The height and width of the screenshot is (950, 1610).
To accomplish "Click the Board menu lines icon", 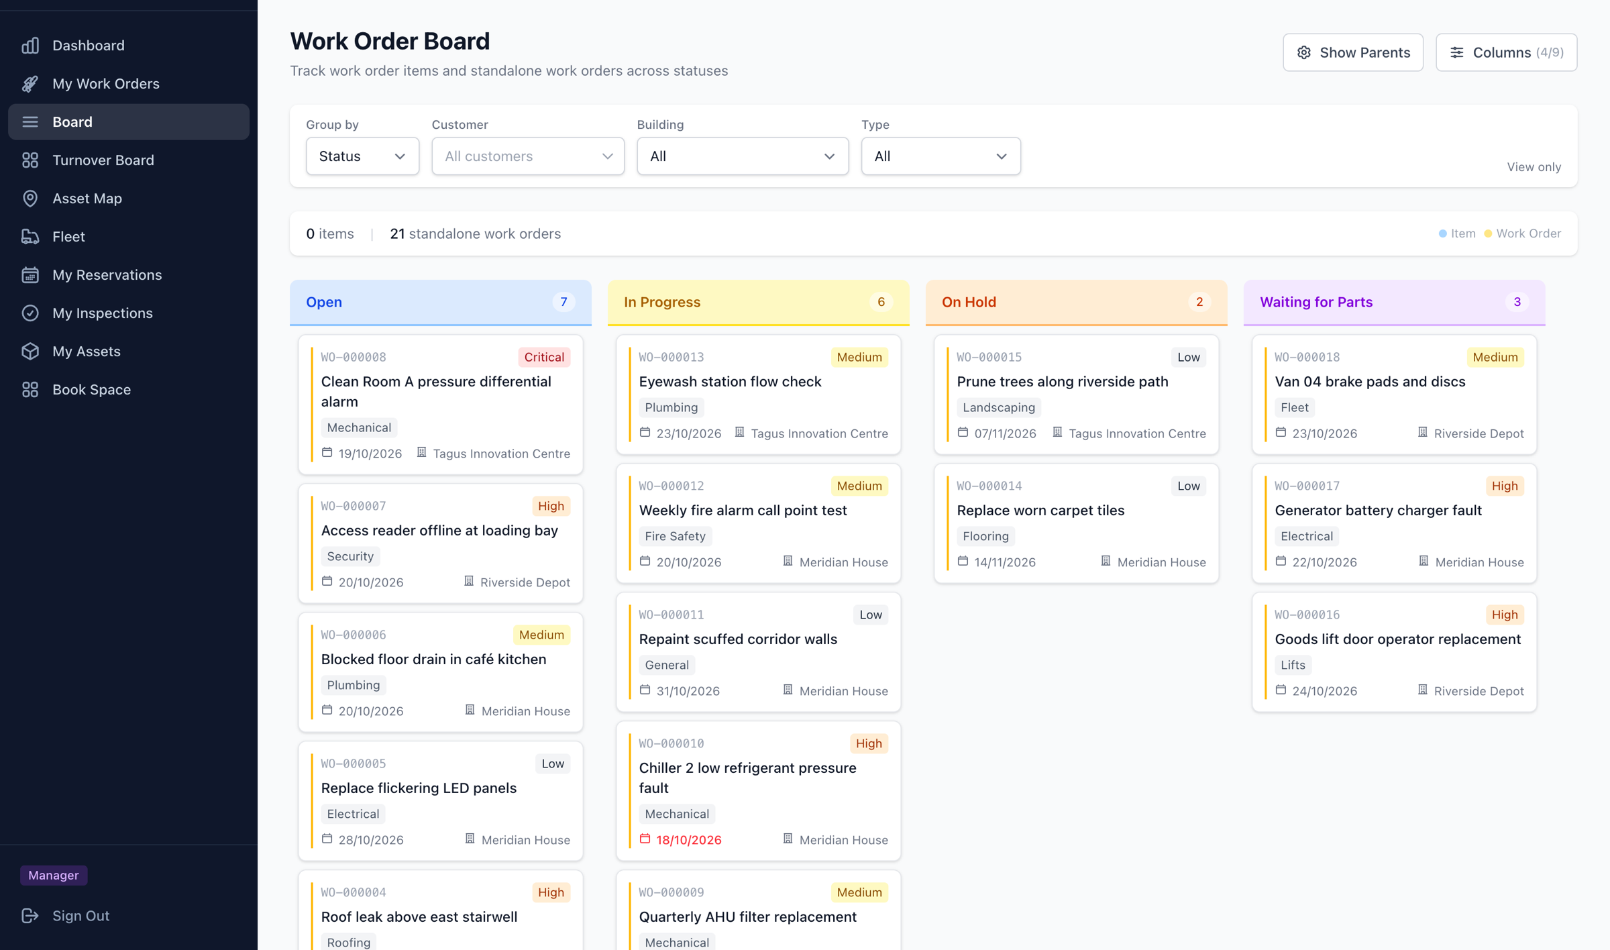I will click(30, 122).
